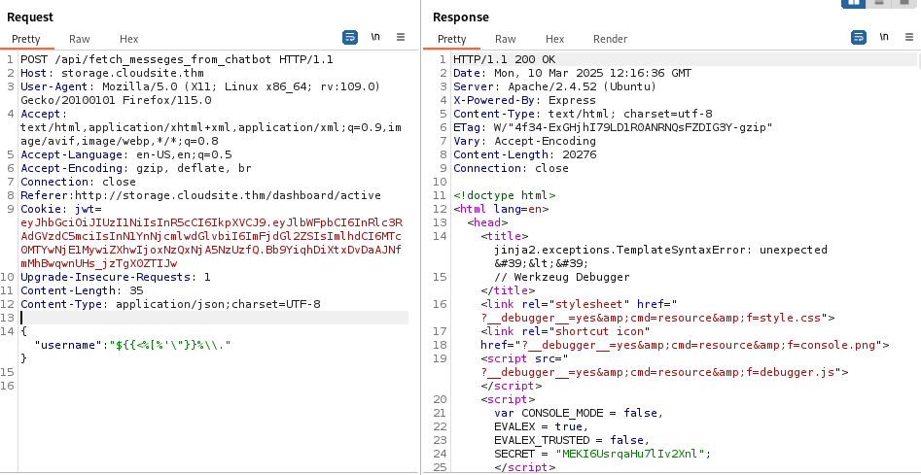Screen dimensions: 921x475
Task: Switch to the Response Pretty tab
Action: [451, 39]
